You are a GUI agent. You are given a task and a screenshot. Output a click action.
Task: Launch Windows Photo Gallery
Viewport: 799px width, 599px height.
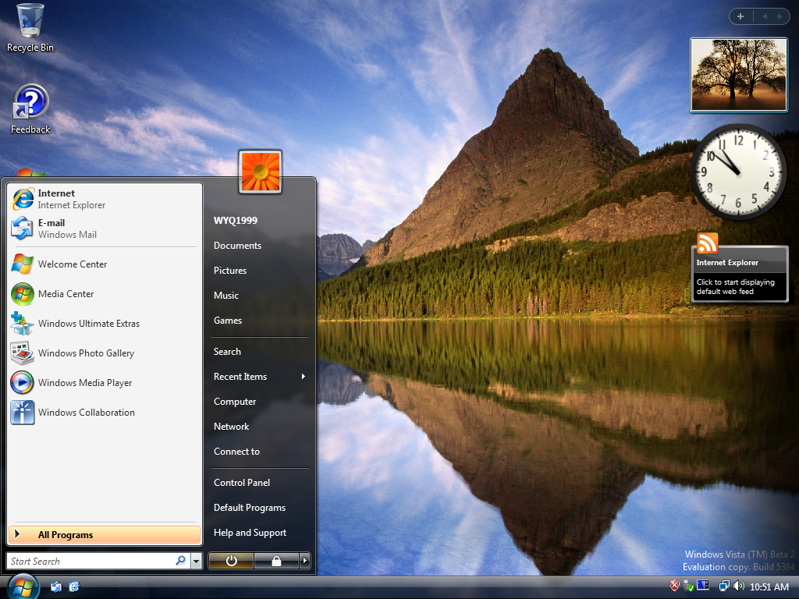click(105, 353)
